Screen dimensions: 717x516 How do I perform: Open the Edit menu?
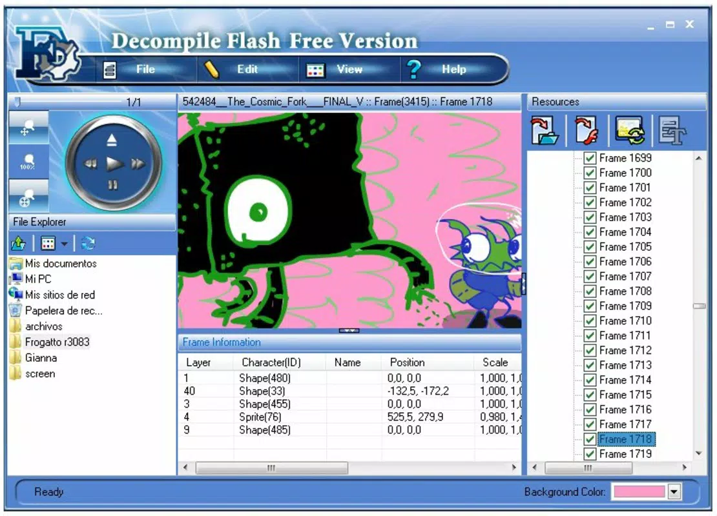coord(247,70)
